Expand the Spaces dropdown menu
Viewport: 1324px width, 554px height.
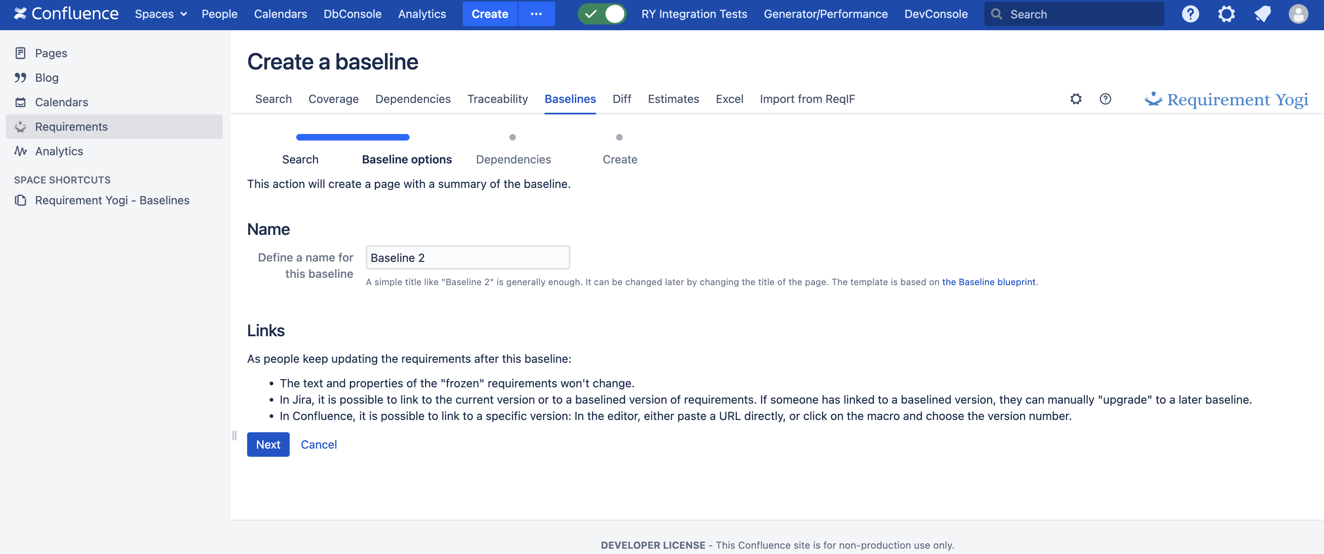(x=160, y=14)
